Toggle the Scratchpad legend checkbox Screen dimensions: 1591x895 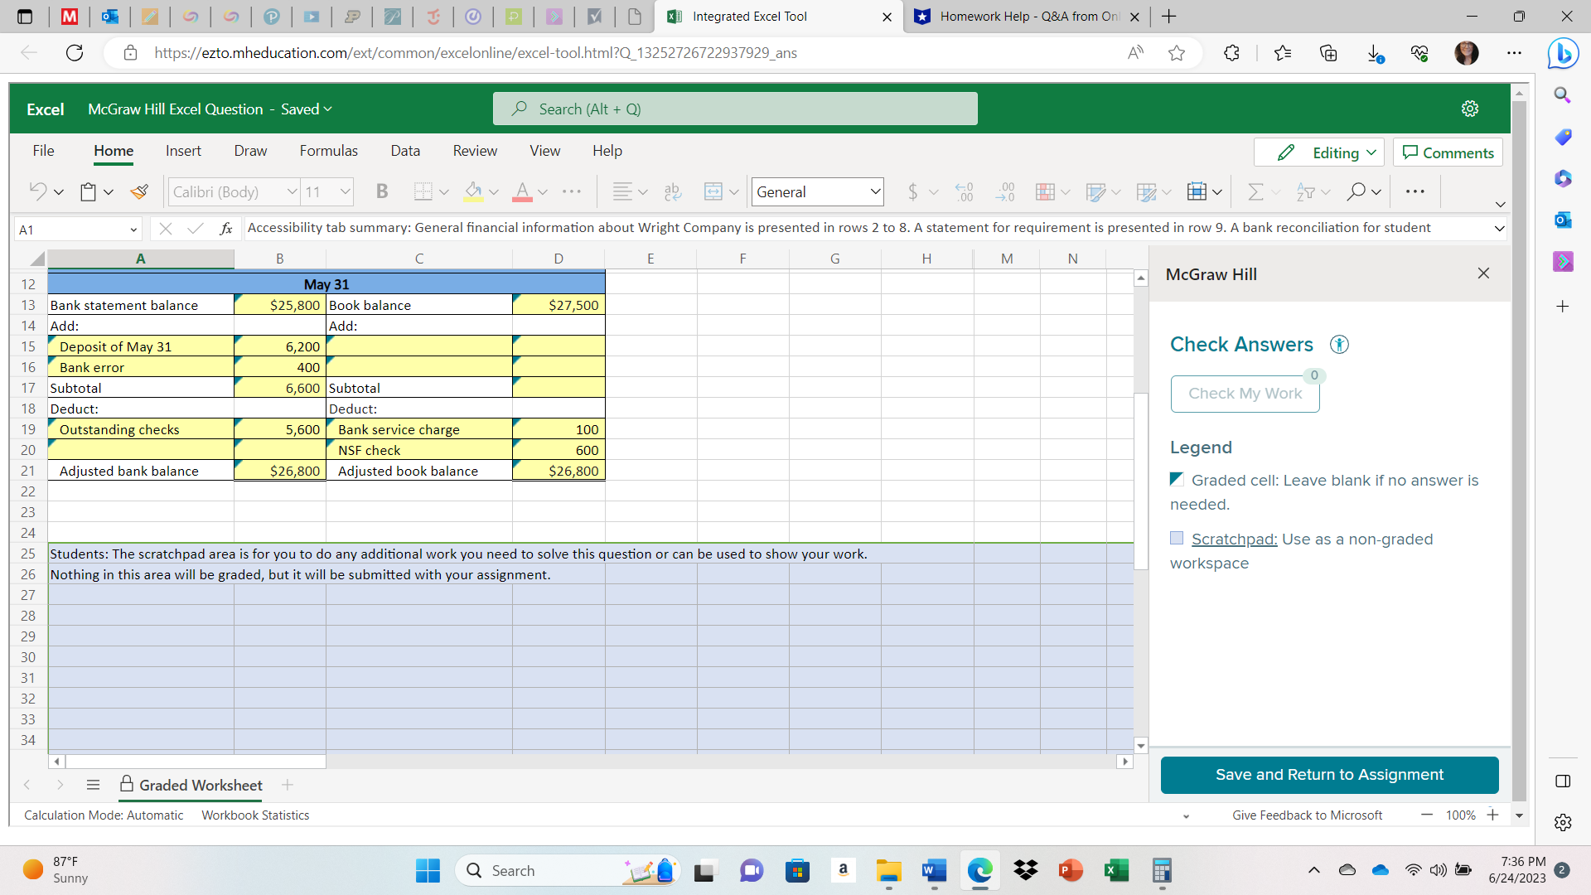click(1177, 538)
